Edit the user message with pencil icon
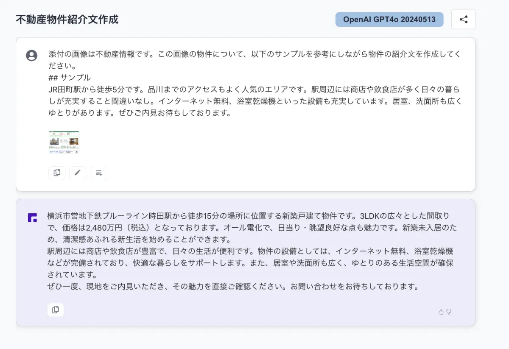509x349 pixels. coord(78,173)
